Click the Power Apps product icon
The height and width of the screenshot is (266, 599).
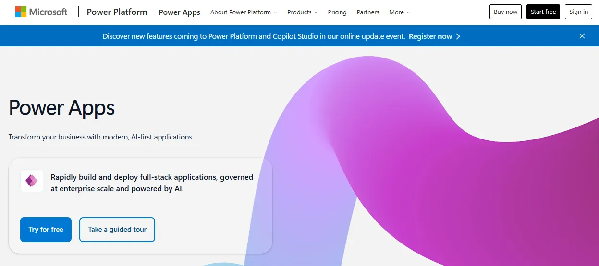[32, 181]
